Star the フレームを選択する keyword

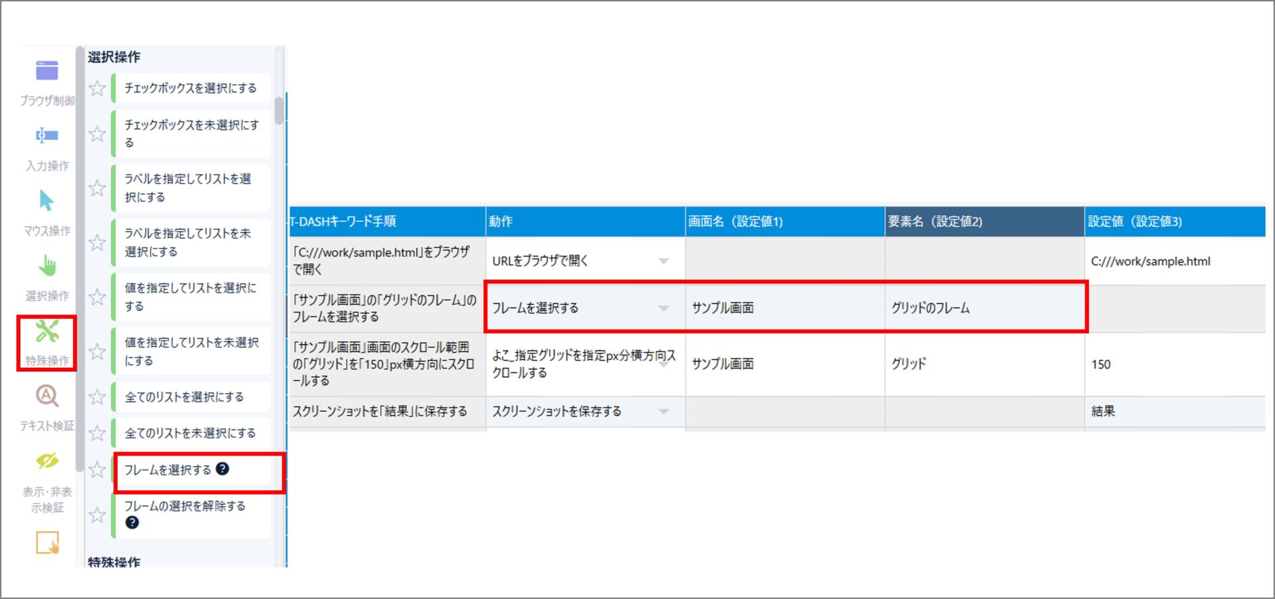point(98,470)
